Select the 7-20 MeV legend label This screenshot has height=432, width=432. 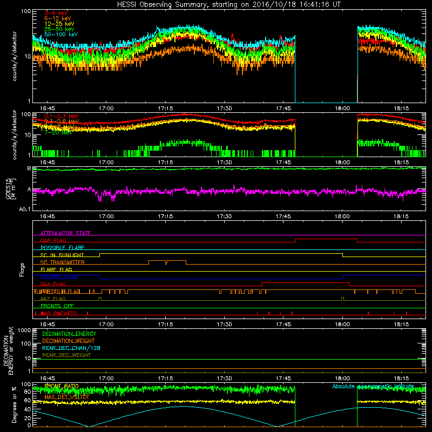point(58,132)
